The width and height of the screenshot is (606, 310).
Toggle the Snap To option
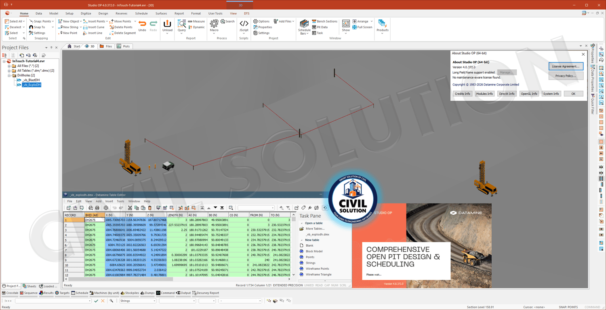tap(37, 27)
